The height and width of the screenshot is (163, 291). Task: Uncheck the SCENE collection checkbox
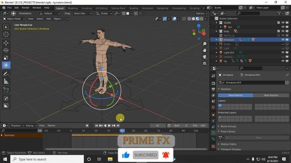[279, 23]
